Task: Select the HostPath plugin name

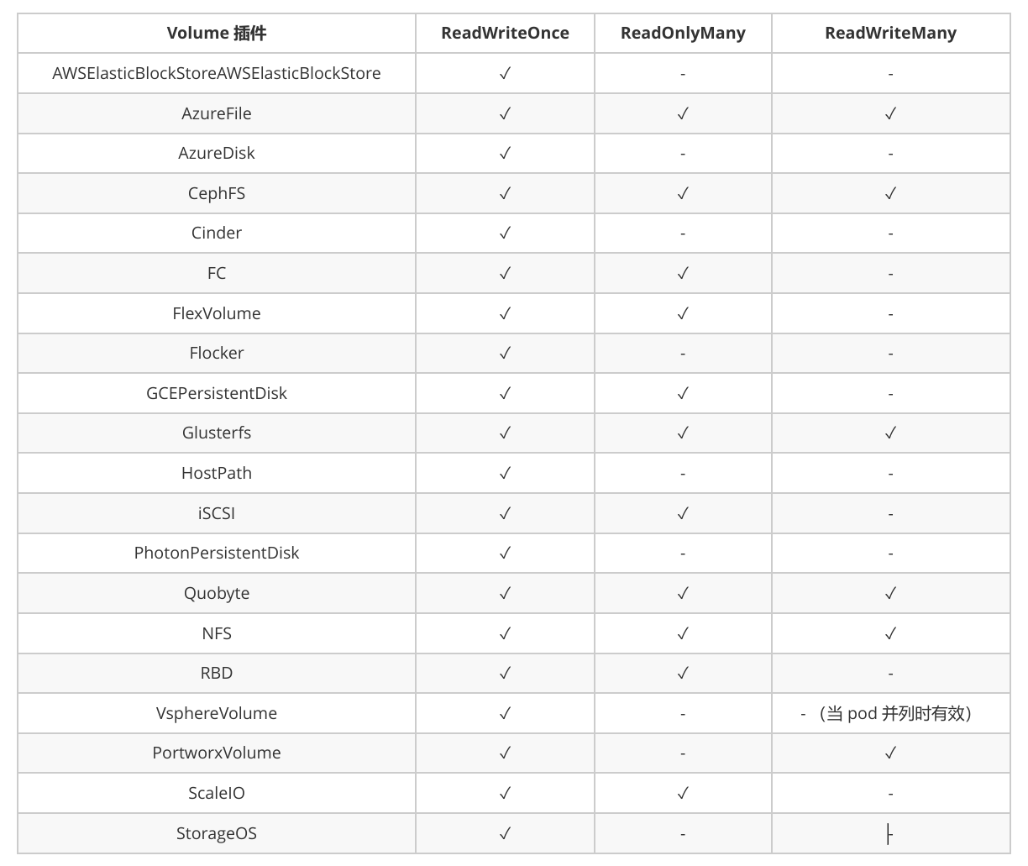Action: (x=217, y=473)
